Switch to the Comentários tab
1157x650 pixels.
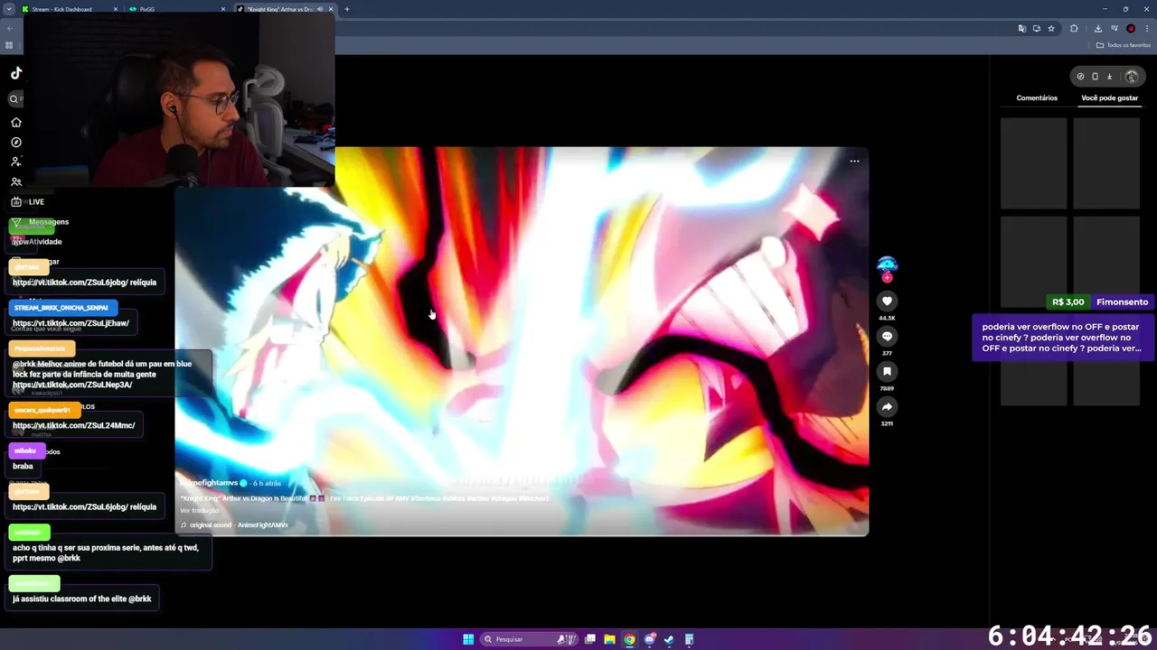1037,97
